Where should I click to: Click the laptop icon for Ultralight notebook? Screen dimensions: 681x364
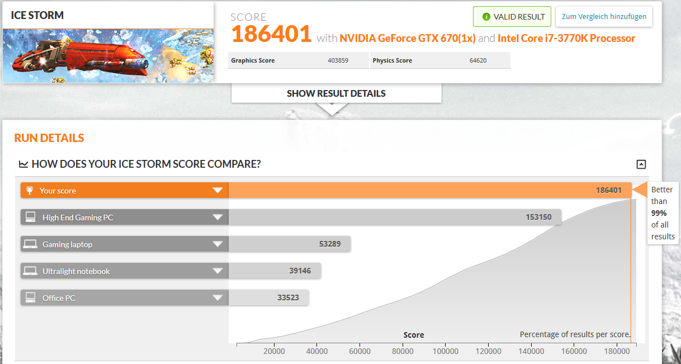[30, 271]
